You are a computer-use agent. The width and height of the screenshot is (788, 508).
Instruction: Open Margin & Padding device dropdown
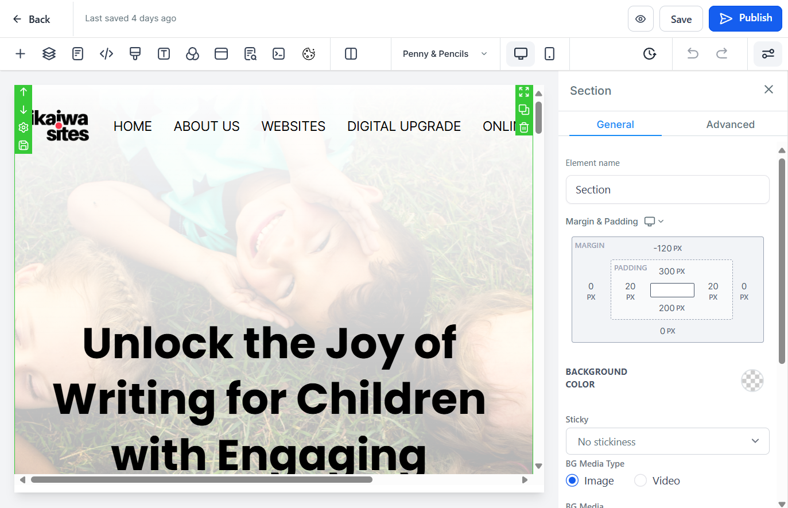(654, 222)
